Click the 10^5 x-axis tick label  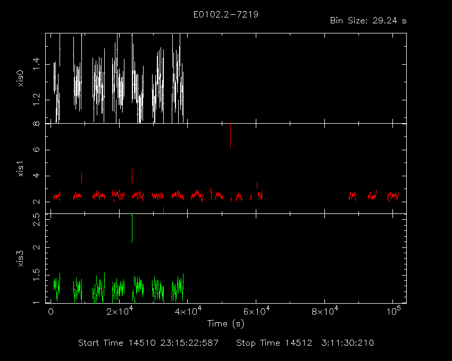(x=393, y=311)
